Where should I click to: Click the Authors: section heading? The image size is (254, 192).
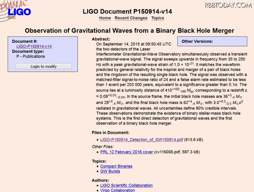point(100,180)
